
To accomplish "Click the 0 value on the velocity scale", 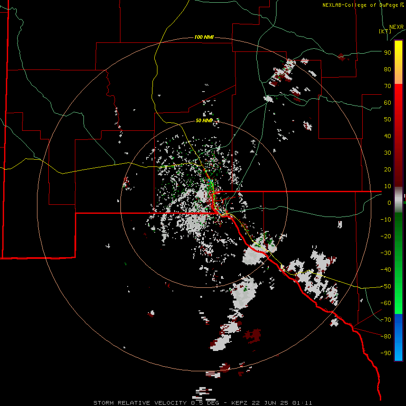I will pyautogui.click(x=389, y=203).
